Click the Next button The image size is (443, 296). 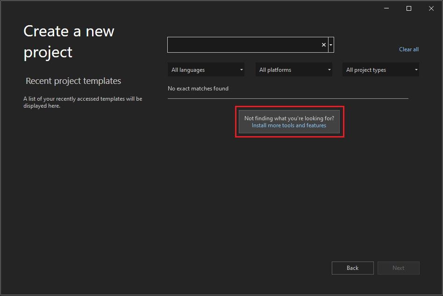coord(398,268)
